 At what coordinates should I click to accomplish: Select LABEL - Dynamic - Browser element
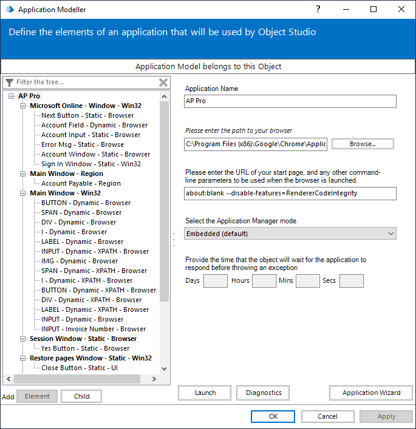pyautogui.click(x=82, y=242)
